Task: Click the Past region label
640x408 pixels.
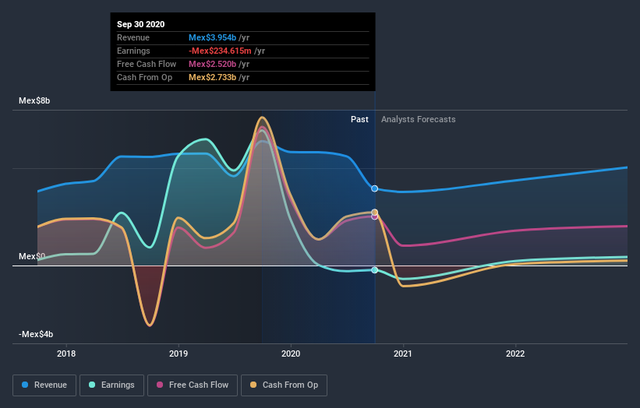Action: coord(359,119)
